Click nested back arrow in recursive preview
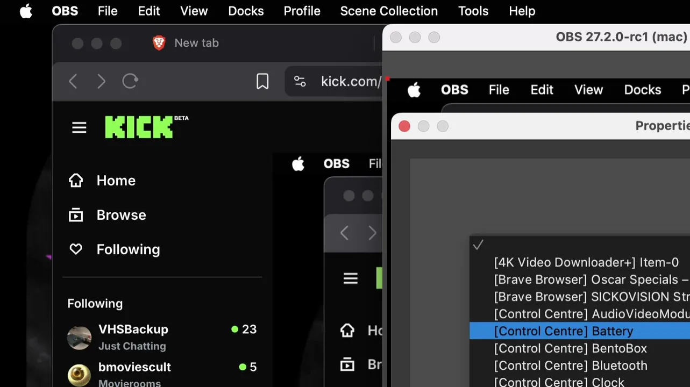 pyautogui.click(x=345, y=233)
